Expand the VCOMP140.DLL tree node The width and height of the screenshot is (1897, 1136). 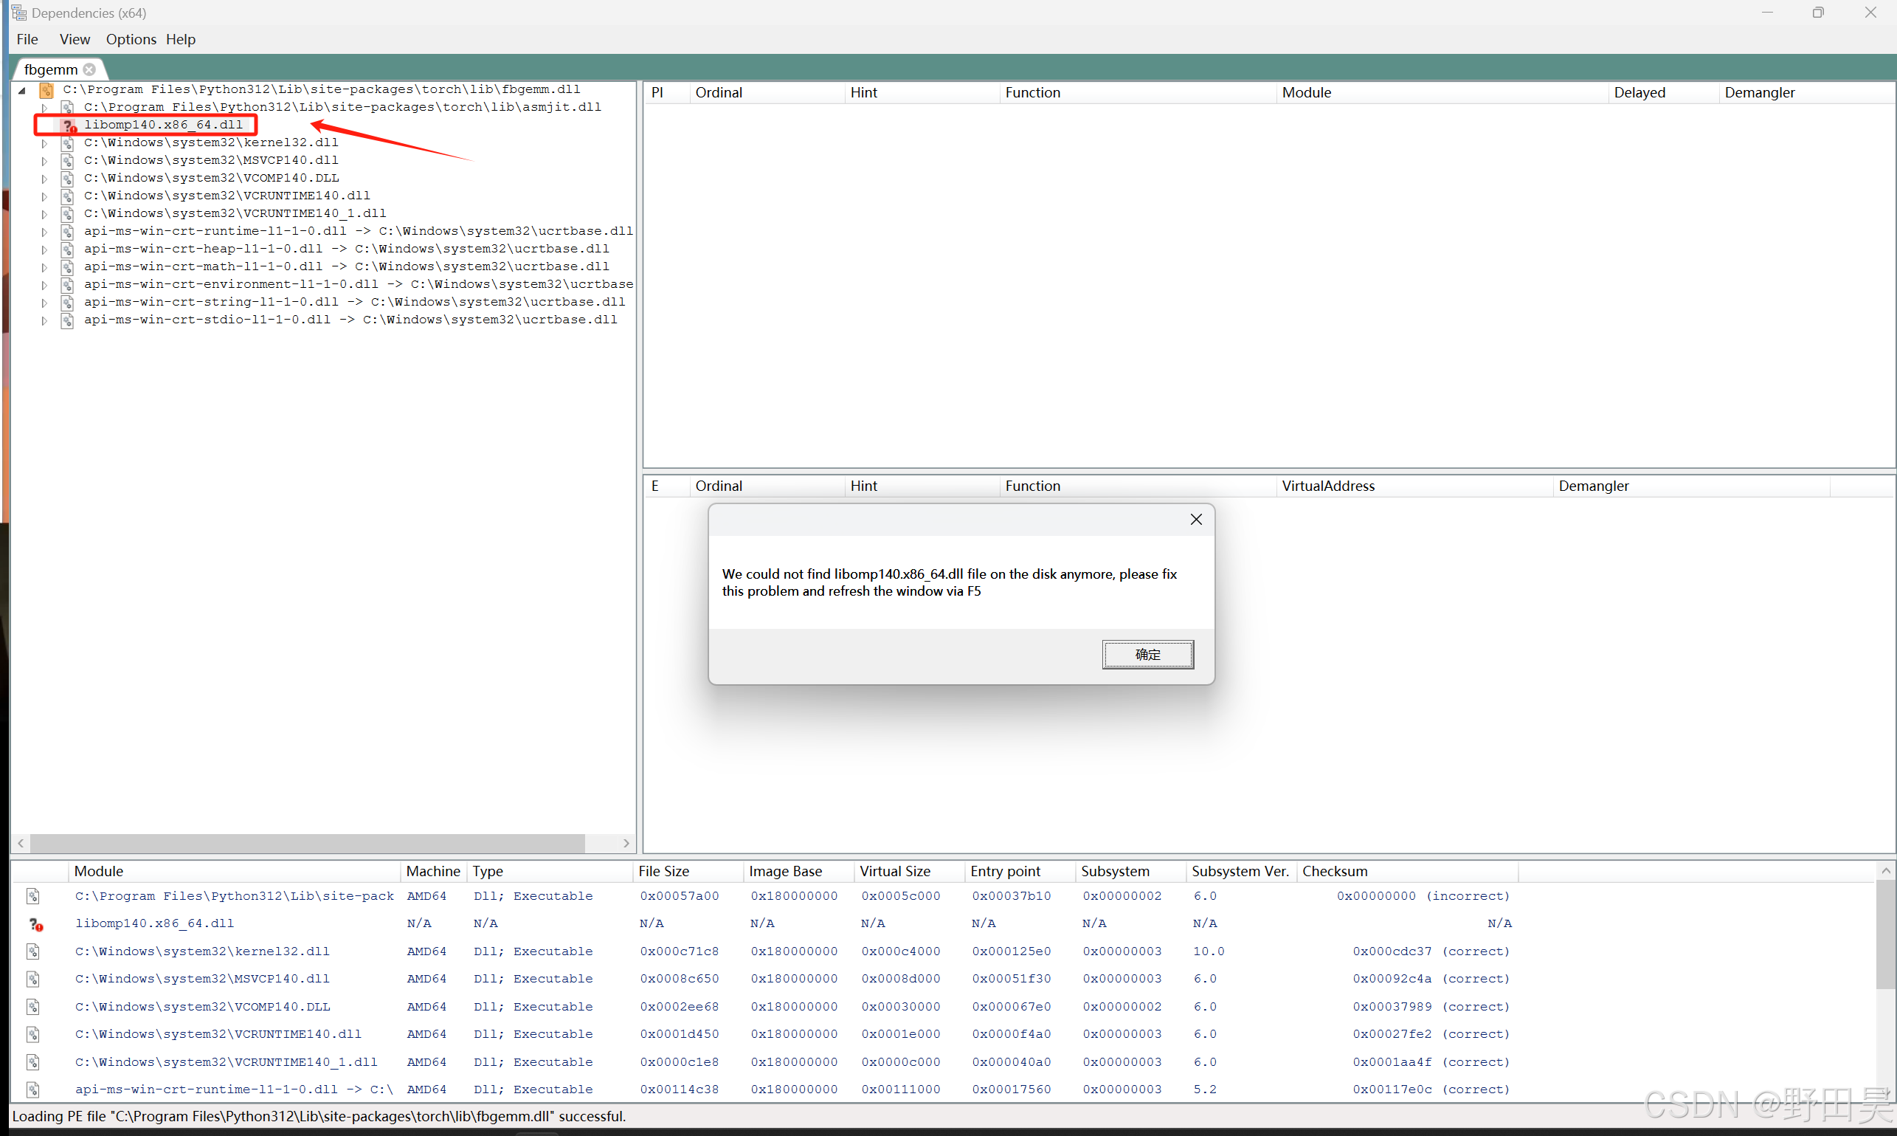[x=44, y=179]
